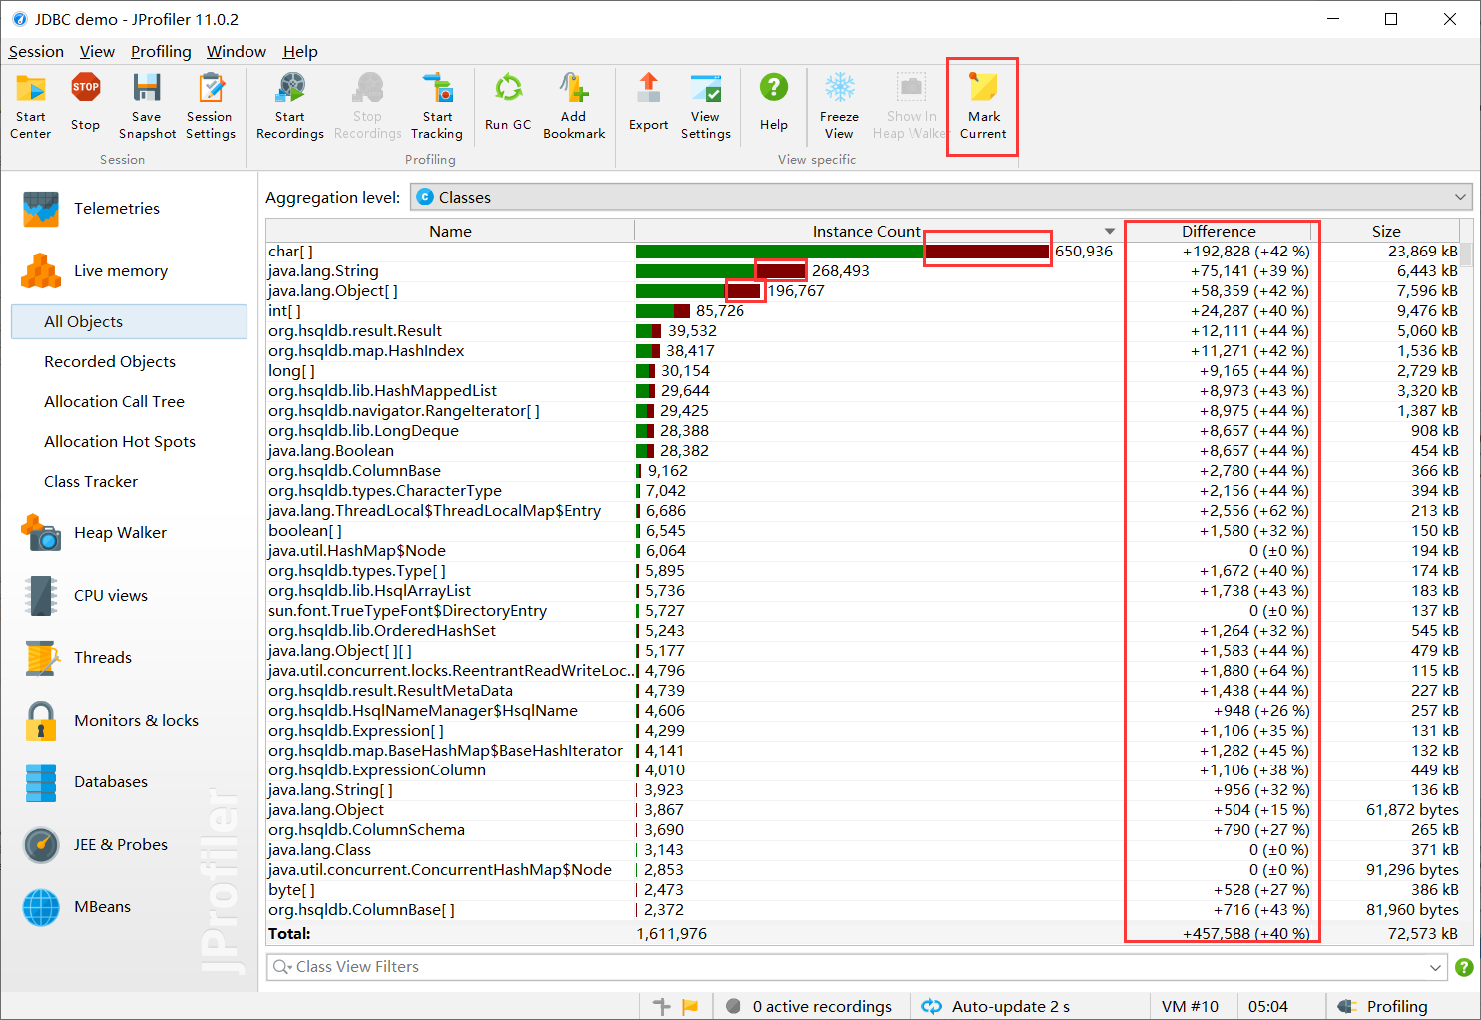Viewport: 1481px width, 1020px height.
Task: Click the bookmark flag icon in the status bar
Action: [690, 1006]
